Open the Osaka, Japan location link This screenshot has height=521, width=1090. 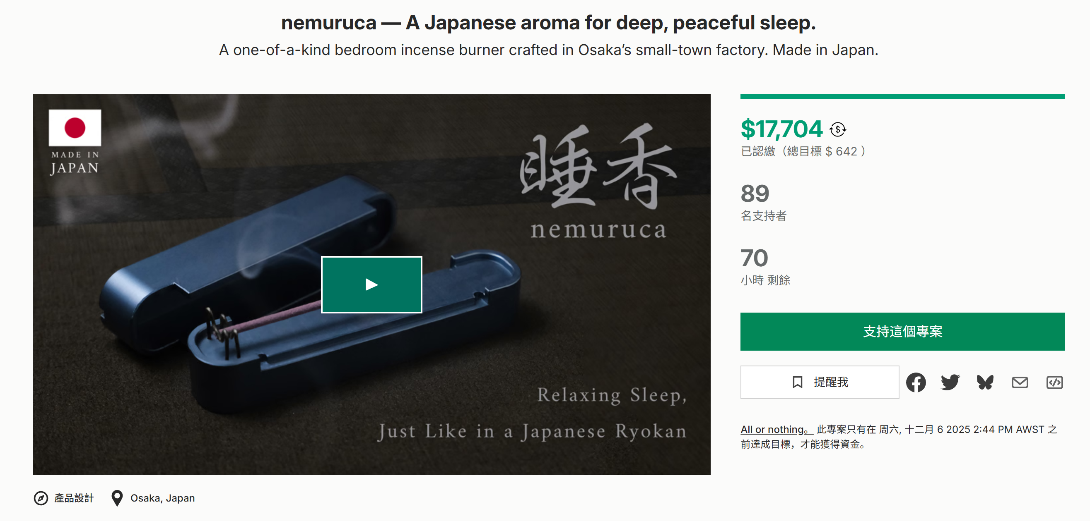pyautogui.click(x=162, y=498)
